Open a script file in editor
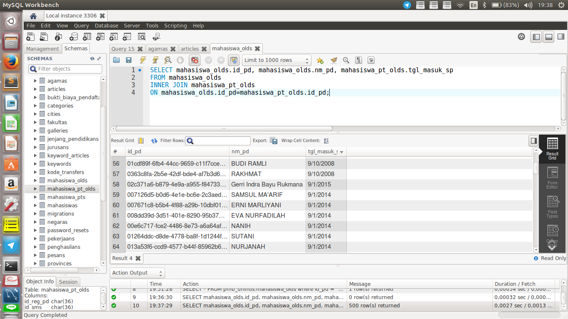Screen dimensions: 568x319 point(116,60)
